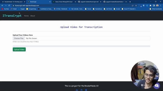Open the chat bubble widget
Screen dimensions: 163x91
(x=157, y=86)
